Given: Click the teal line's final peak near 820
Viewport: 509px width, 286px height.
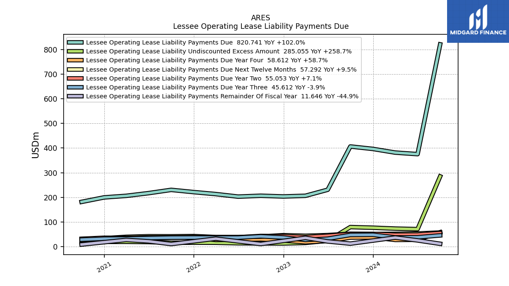Looking at the screenshot, I should pyautogui.click(x=440, y=44).
